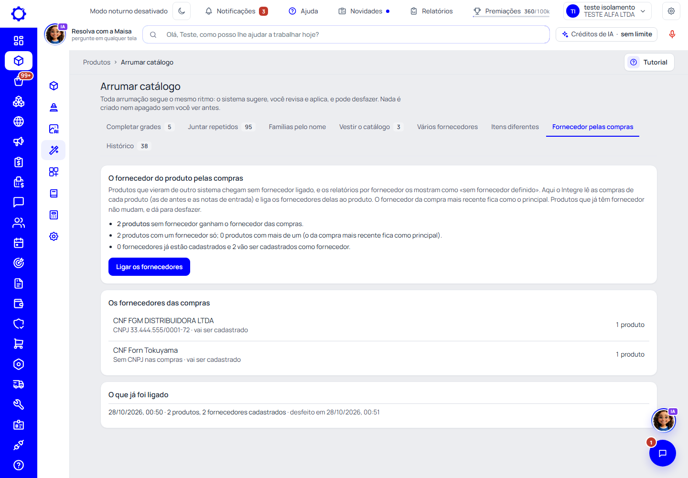Viewport: 688px width, 478px height.
Task: Open the shopping cart icon in the blue sidebar
Action: click(x=19, y=344)
